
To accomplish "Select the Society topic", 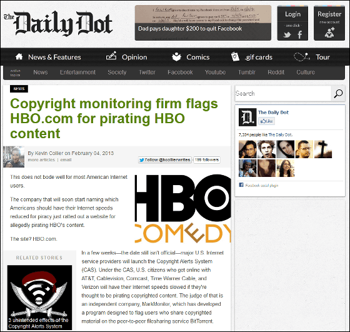I will (117, 72).
